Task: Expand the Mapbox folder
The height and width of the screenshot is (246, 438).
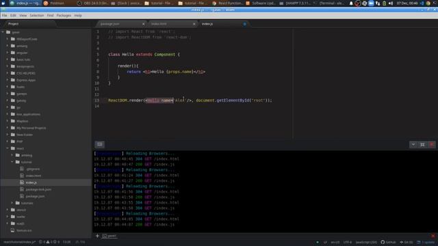Action: [8, 121]
